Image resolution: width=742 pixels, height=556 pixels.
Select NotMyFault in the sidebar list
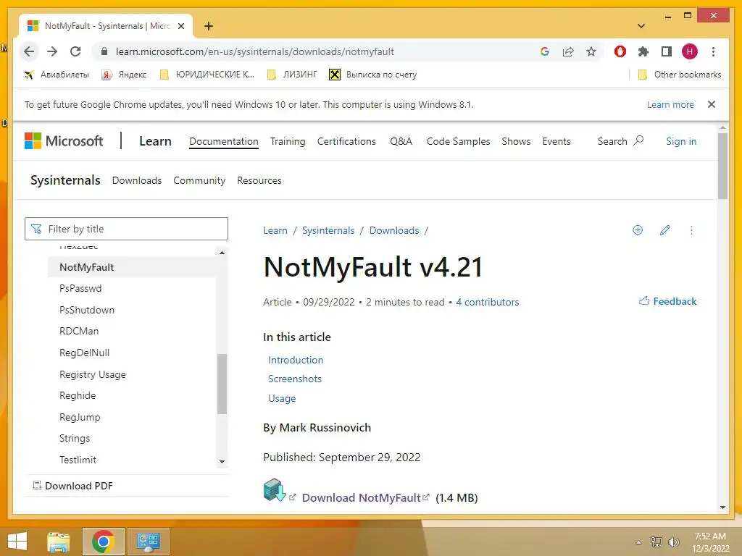coord(132,267)
